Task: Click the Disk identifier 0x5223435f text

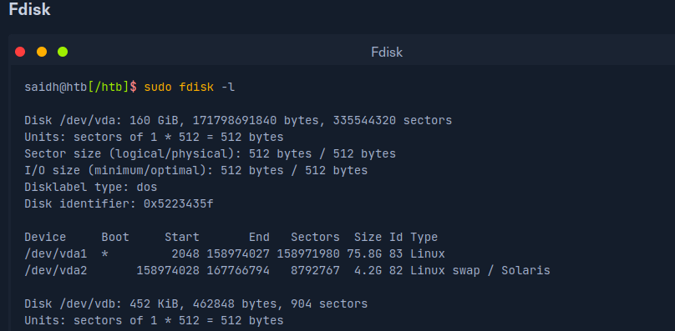Action: (119, 203)
